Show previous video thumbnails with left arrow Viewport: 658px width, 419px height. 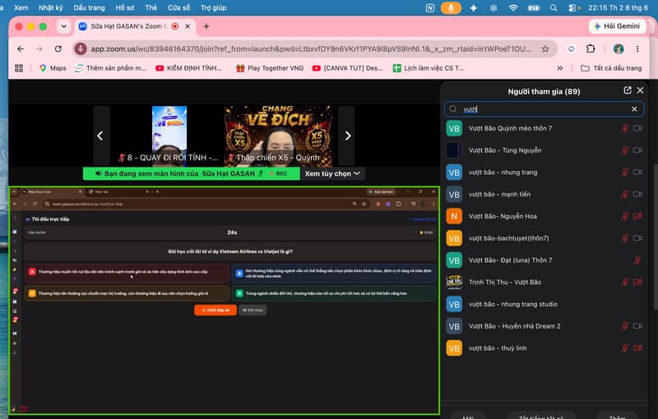tap(100, 136)
